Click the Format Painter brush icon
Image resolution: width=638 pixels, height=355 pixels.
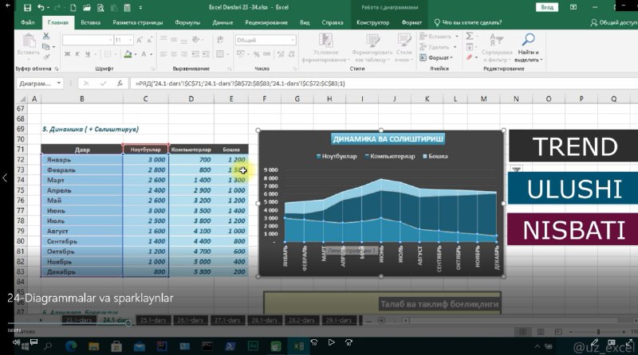pyautogui.click(x=46, y=57)
